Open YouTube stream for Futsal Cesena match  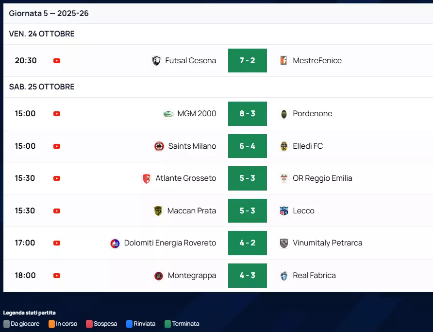tap(57, 61)
